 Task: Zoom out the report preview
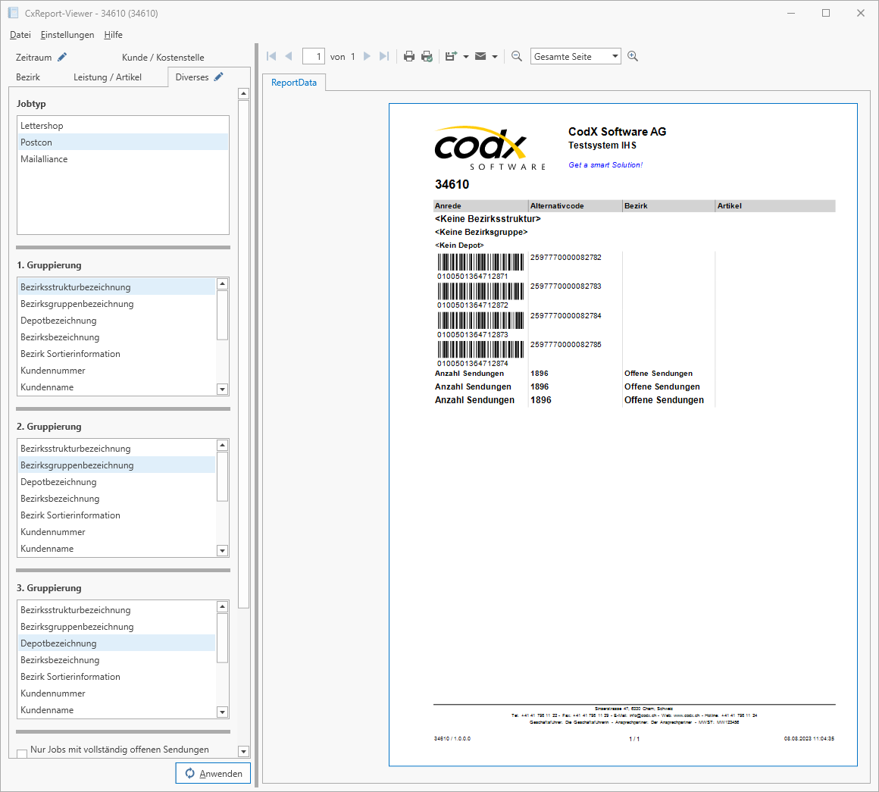point(517,56)
